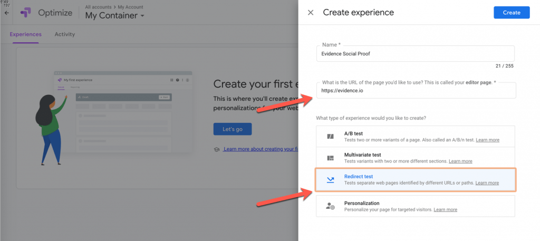Click the editor page URL field
This screenshot has height=241, width=540.
(416, 91)
